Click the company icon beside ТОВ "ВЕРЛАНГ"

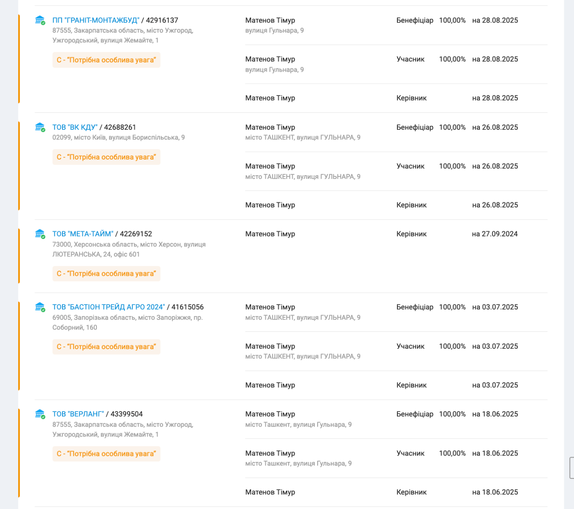pyautogui.click(x=40, y=414)
